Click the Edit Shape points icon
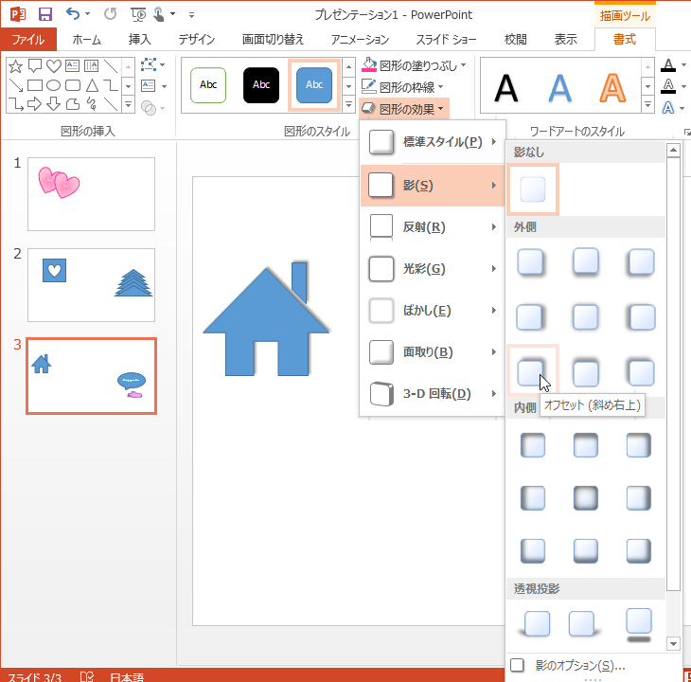The height and width of the screenshot is (682, 691). 149,64
